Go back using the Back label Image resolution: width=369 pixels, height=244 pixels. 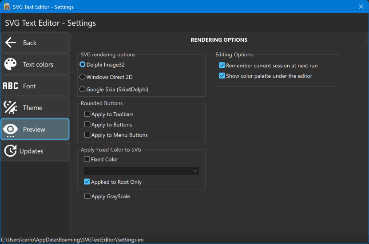point(30,43)
